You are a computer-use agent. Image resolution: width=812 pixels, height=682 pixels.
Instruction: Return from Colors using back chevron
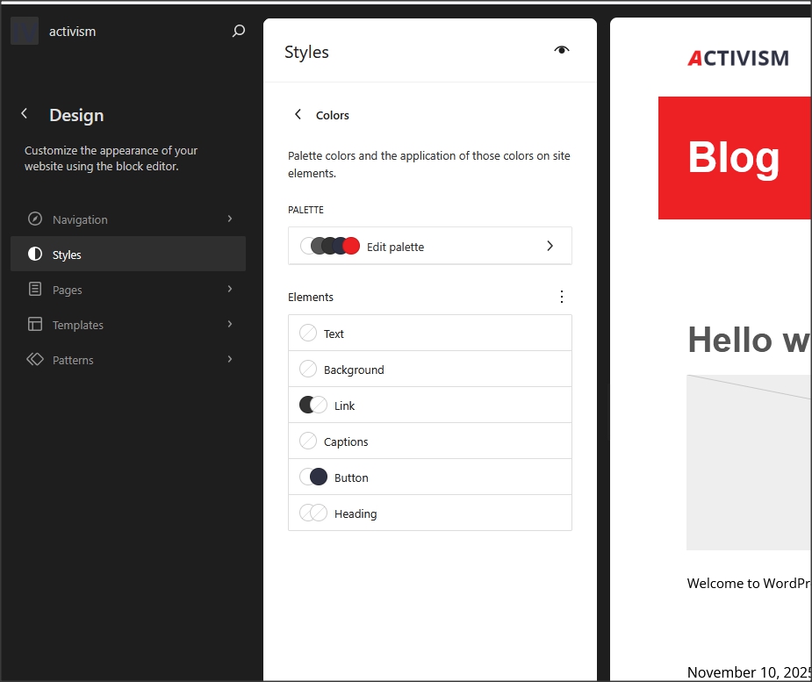click(298, 115)
